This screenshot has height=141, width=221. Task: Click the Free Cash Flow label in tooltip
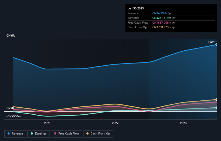(138, 23)
